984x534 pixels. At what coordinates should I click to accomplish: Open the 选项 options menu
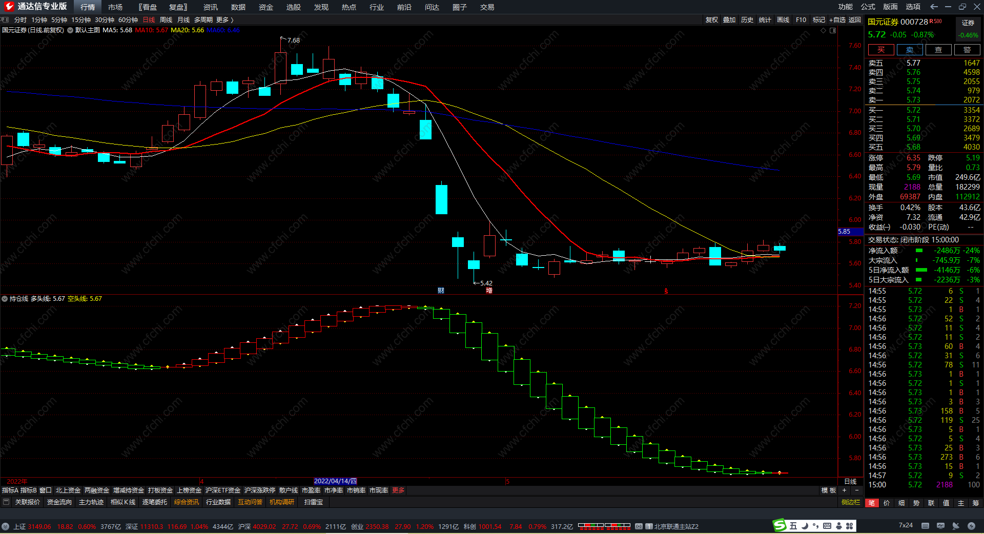click(913, 7)
